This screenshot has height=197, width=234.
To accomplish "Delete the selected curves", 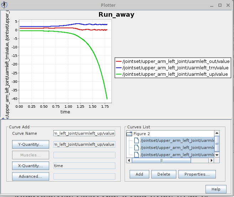I will point(164,174).
